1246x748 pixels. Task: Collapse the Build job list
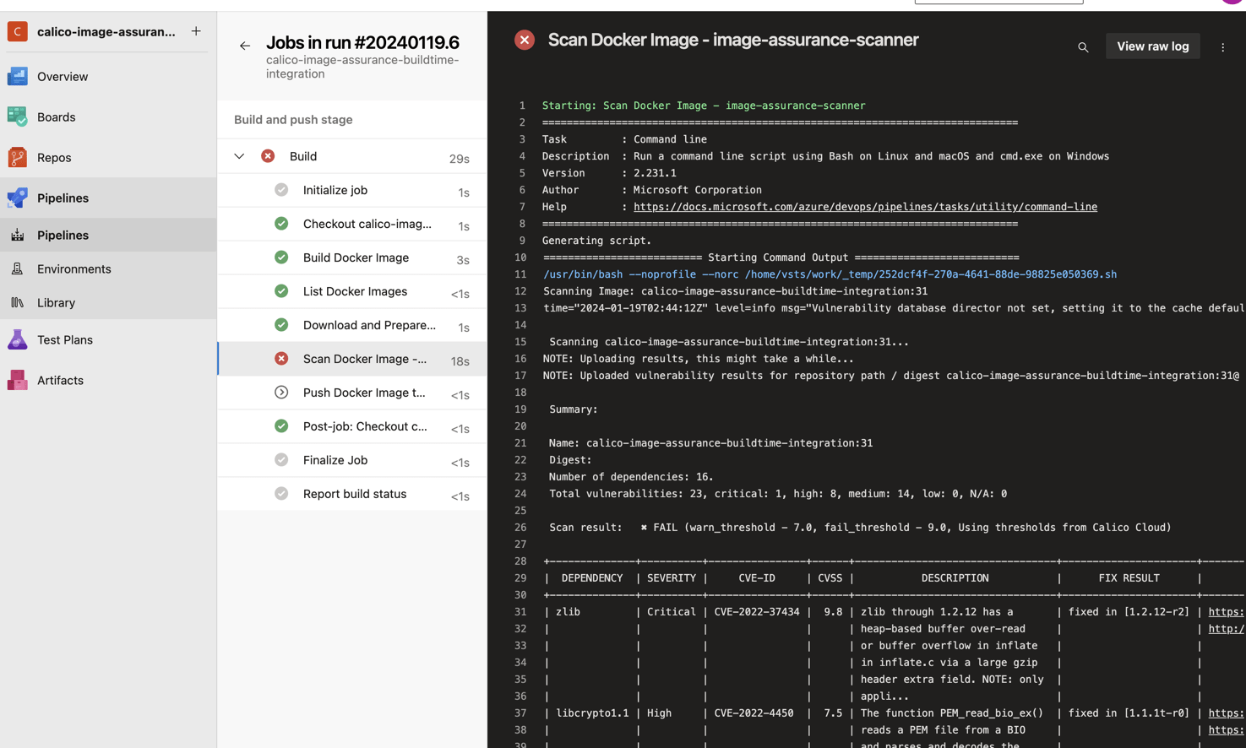pos(239,156)
